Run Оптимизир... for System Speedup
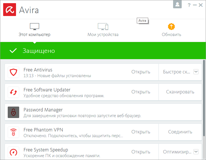The width and height of the screenshot is (206, 160). [x=177, y=152]
